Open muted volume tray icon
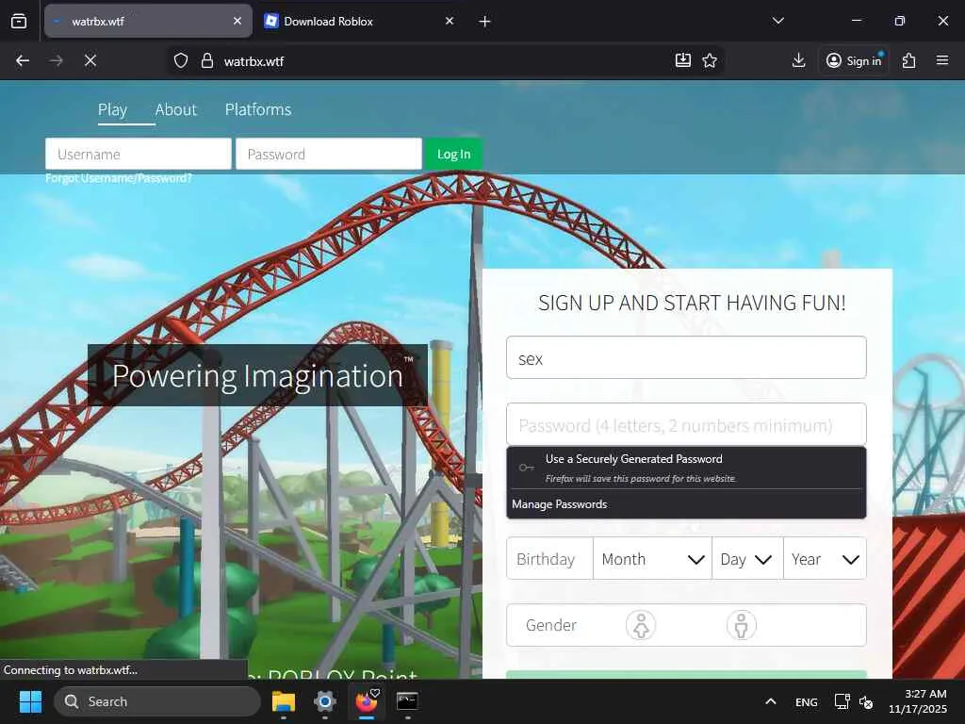The height and width of the screenshot is (724, 965). [866, 701]
